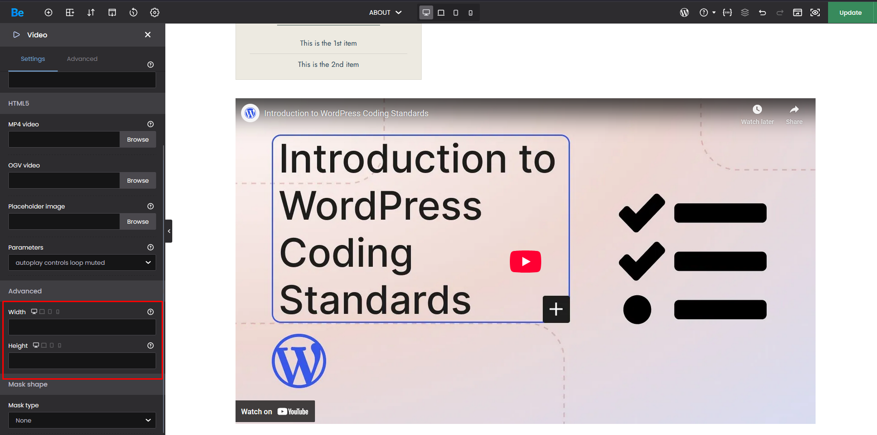This screenshot has width=877, height=435.
Task: Select 'This is the 2nd item' text
Action: pos(328,65)
